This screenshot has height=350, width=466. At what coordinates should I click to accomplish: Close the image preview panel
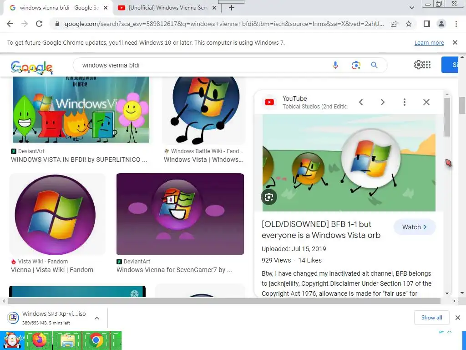coord(426,102)
